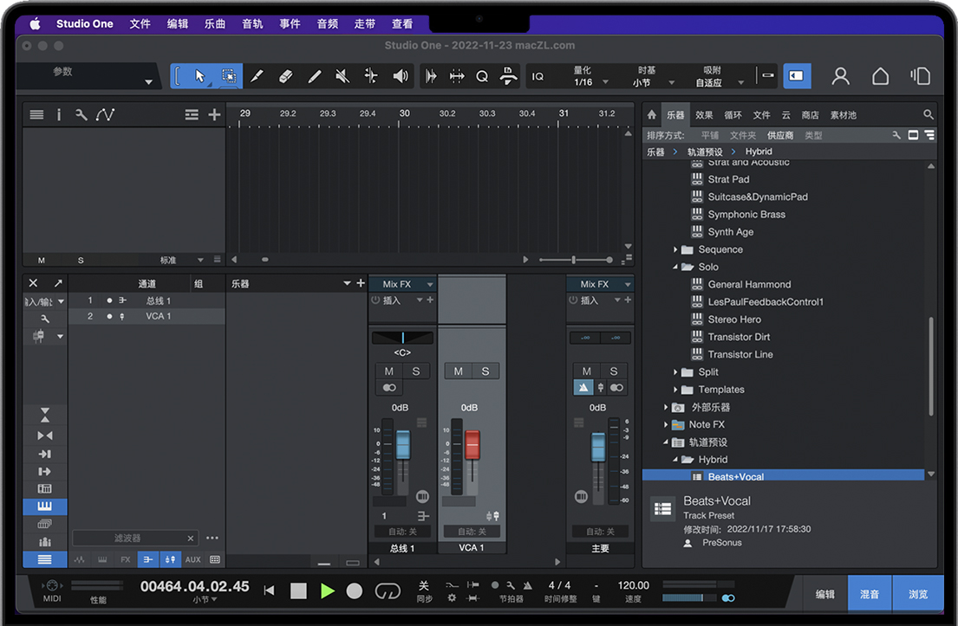Select the Paint (pencil) tool
Image resolution: width=958 pixels, height=626 pixels.
(314, 76)
